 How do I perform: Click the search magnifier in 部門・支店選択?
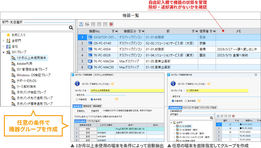tap(71, 28)
